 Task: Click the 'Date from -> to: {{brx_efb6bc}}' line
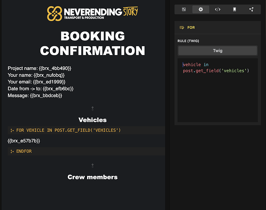pyautogui.click(x=41, y=89)
